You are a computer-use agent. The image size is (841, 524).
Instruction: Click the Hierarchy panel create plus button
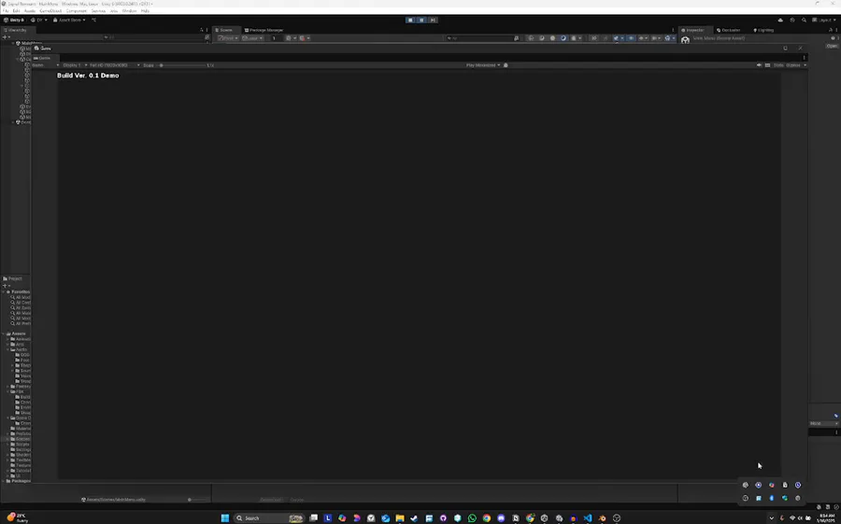tap(6, 37)
